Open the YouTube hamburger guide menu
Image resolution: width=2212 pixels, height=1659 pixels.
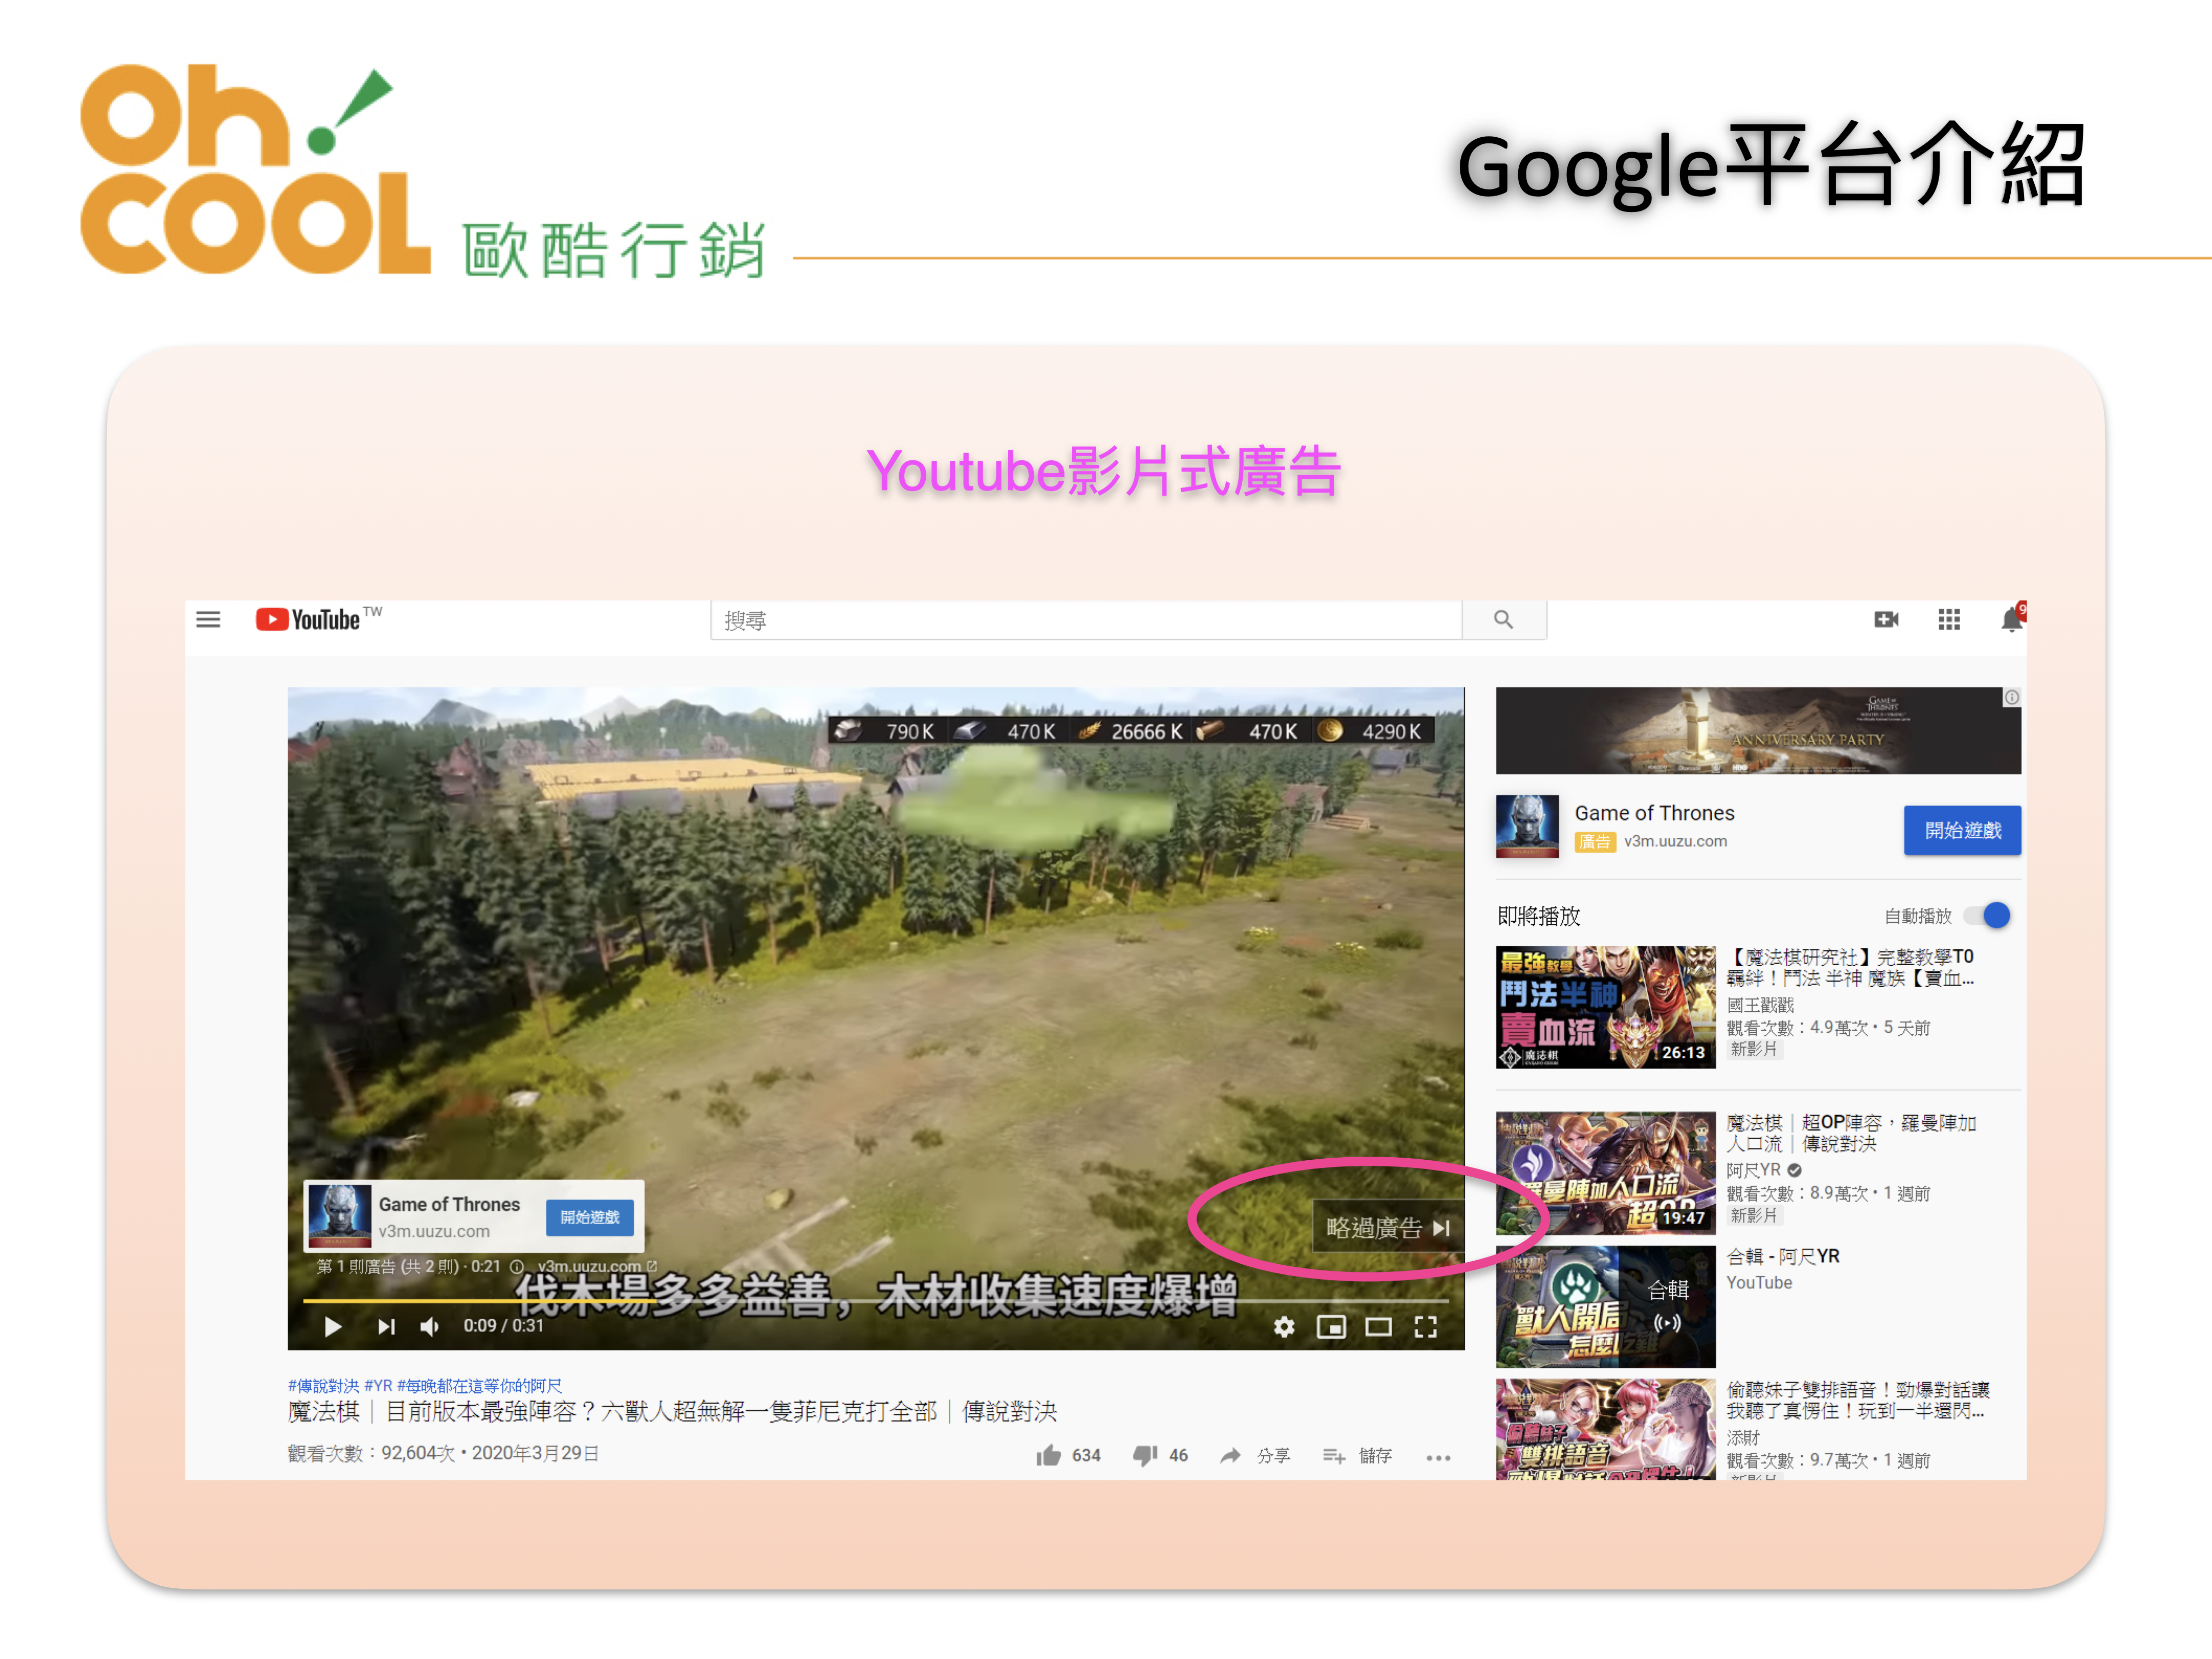tap(208, 620)
